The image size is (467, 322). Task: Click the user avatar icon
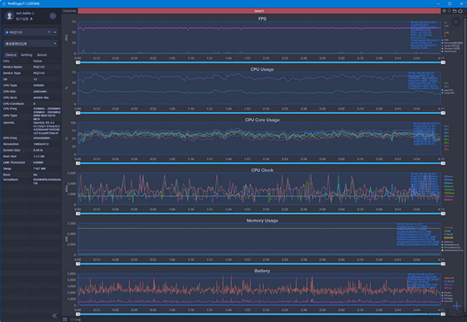pyautogui.click(x=9, y=16)
